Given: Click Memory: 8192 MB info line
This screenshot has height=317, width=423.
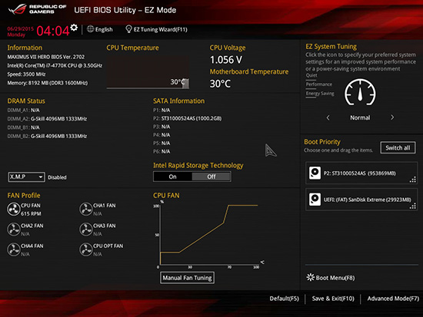Looking at the screenshot, I should point(48,83).
